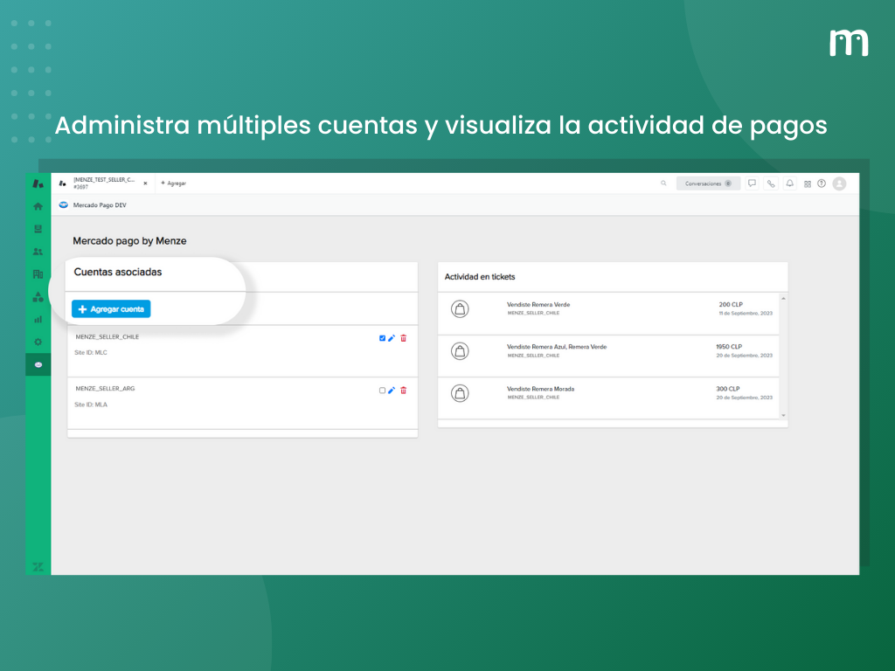Click the Mercado pago by Menze title
This screenshot has height=671, width=895.
[129, 241]
